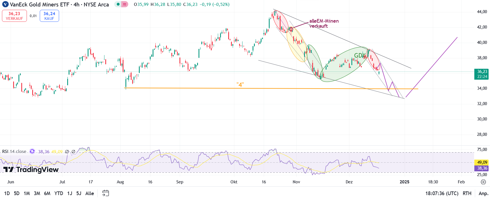Click the second ∅ symbol in RSI legend
The height and width of the screenshot is (199, 490).
[73, 151]
